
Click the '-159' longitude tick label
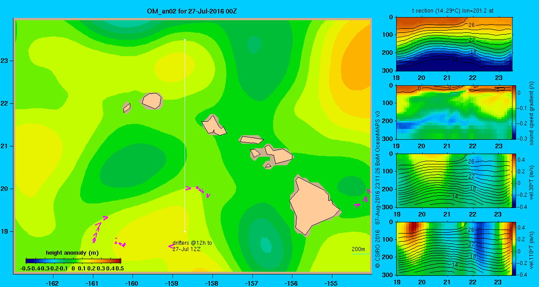click(x=172, y=283)
